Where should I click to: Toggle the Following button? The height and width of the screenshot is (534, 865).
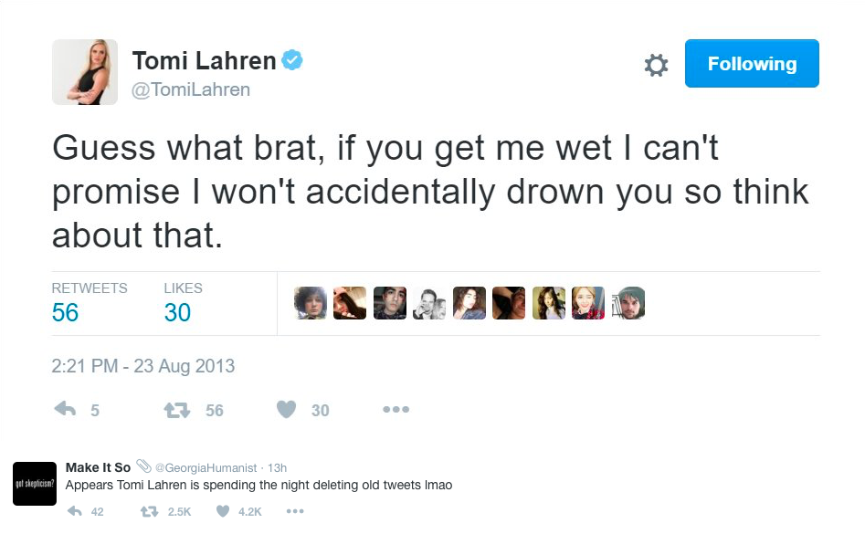(752, 64)
